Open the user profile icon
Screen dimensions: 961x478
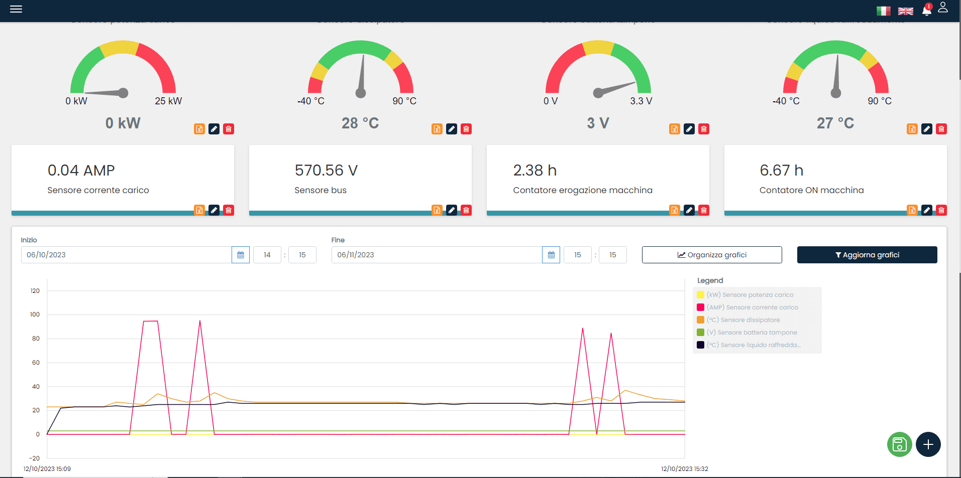click(x=943, y=8)
